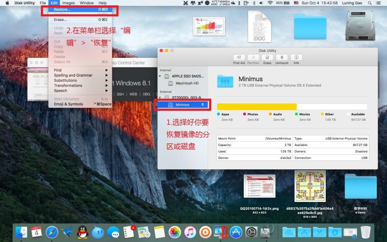Open the QQ penguin Dock icon
The width and height of the screenshot is (387, 242).
pyautogui.click(x=83, y=233)
